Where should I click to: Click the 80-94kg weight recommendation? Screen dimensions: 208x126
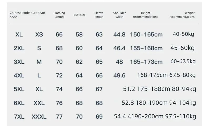[184, 89]
